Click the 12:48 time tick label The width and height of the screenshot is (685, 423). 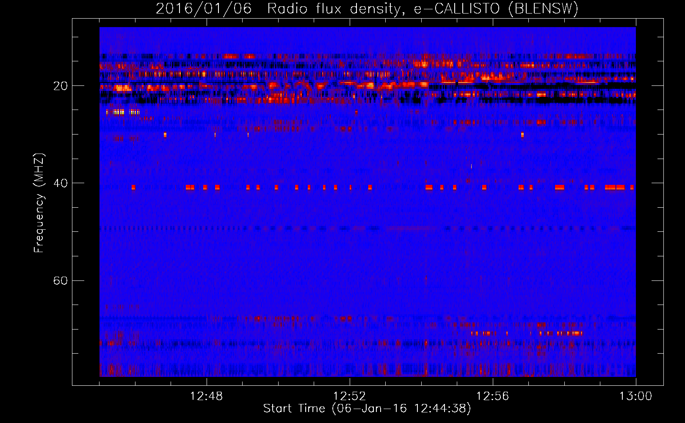coord(206,396)
